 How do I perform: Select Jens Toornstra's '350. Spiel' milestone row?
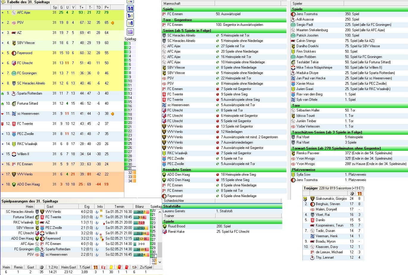point(349,14)
